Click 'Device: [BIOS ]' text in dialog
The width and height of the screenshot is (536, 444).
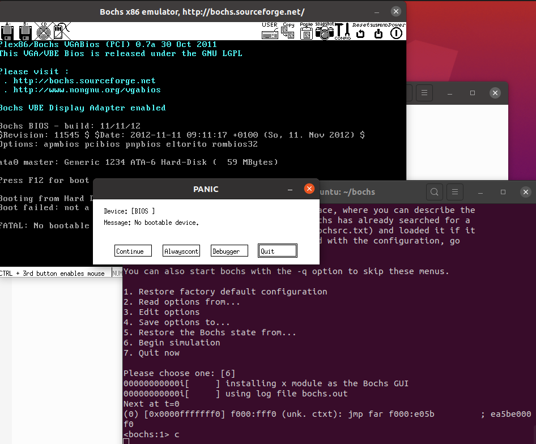click(x=129, y=211)
